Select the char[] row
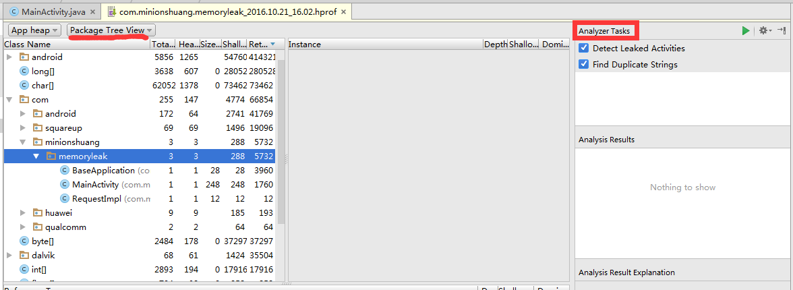The height and width of the screenshot is (290, 793). 140,86
